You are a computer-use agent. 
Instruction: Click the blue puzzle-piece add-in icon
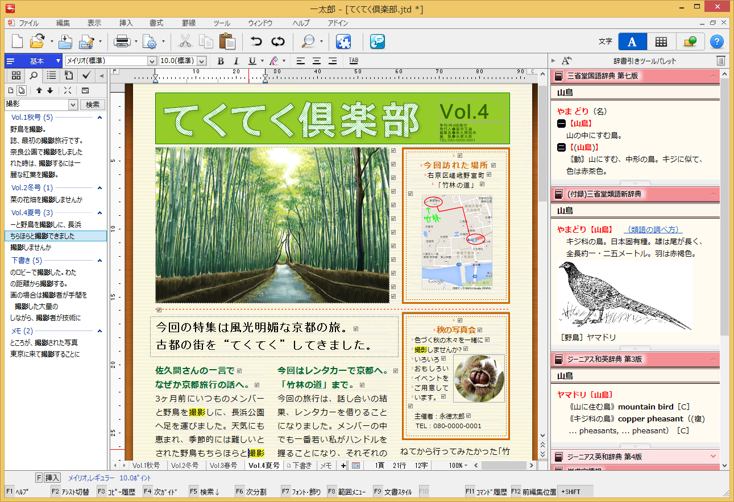tap(343, 41)
